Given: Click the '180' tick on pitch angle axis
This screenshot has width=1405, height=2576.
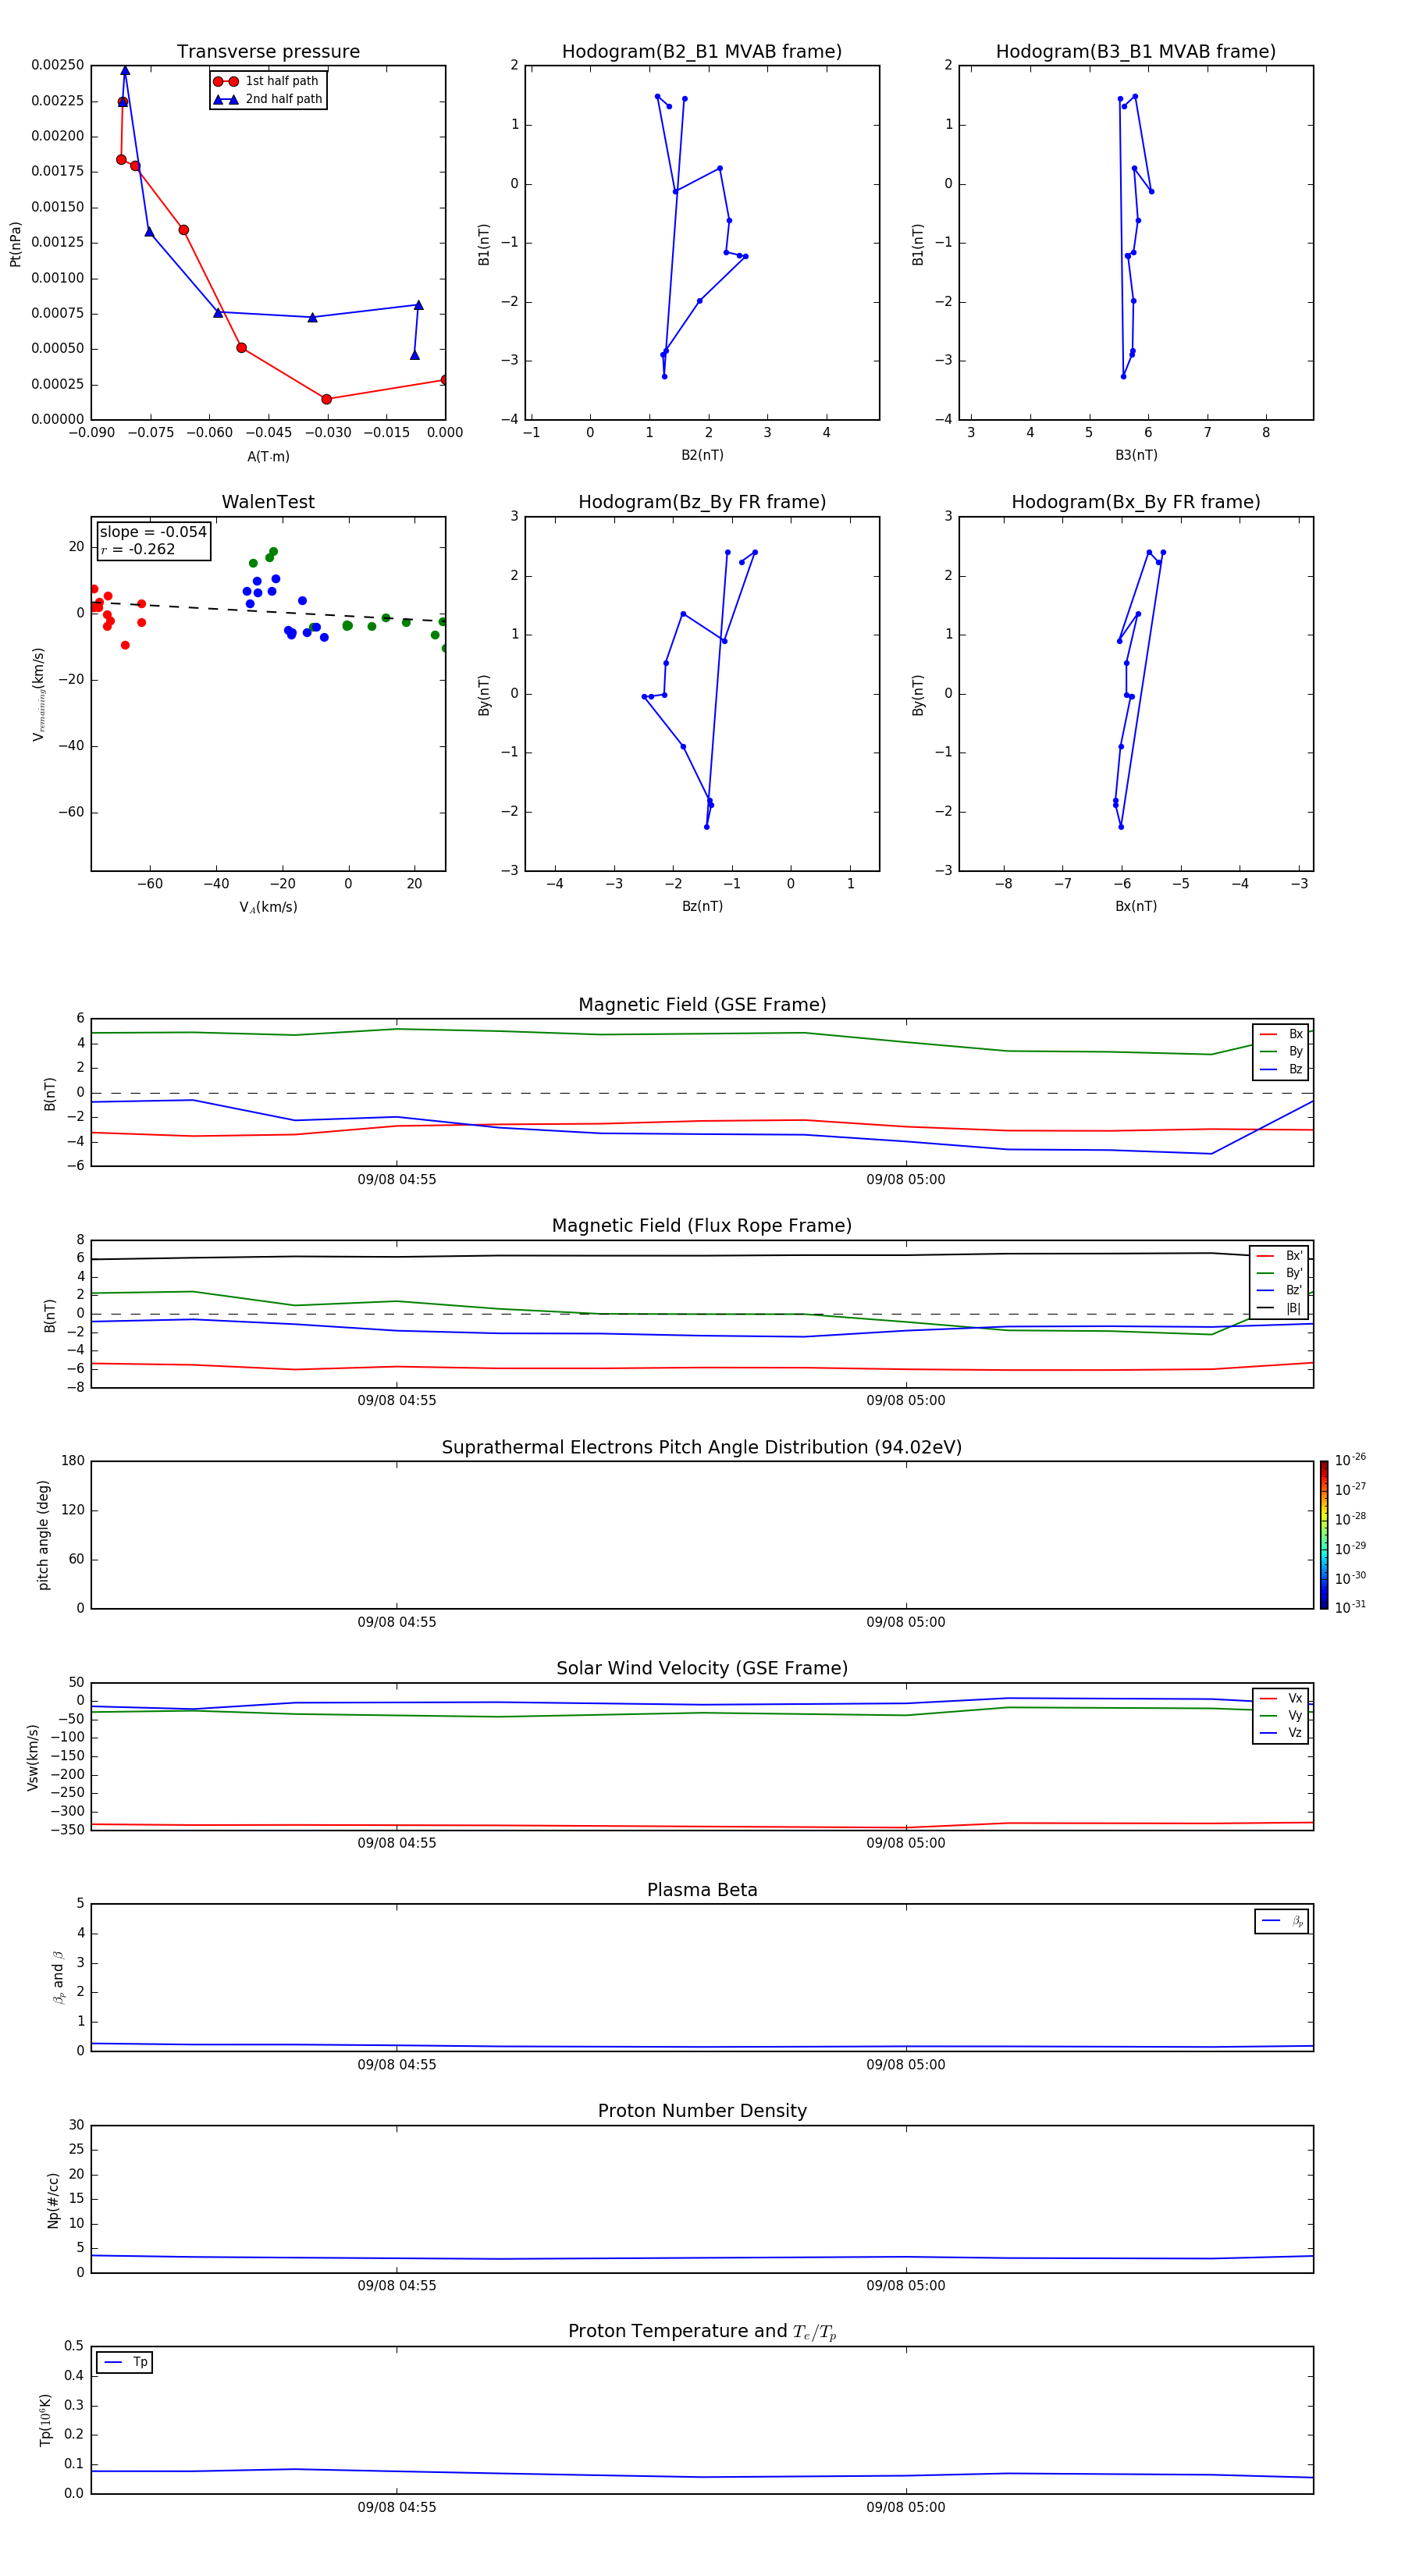Looking at the screenshot, I should point(73,1461).
